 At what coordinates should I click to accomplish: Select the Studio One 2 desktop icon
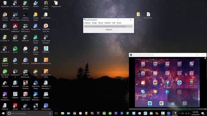5,27
